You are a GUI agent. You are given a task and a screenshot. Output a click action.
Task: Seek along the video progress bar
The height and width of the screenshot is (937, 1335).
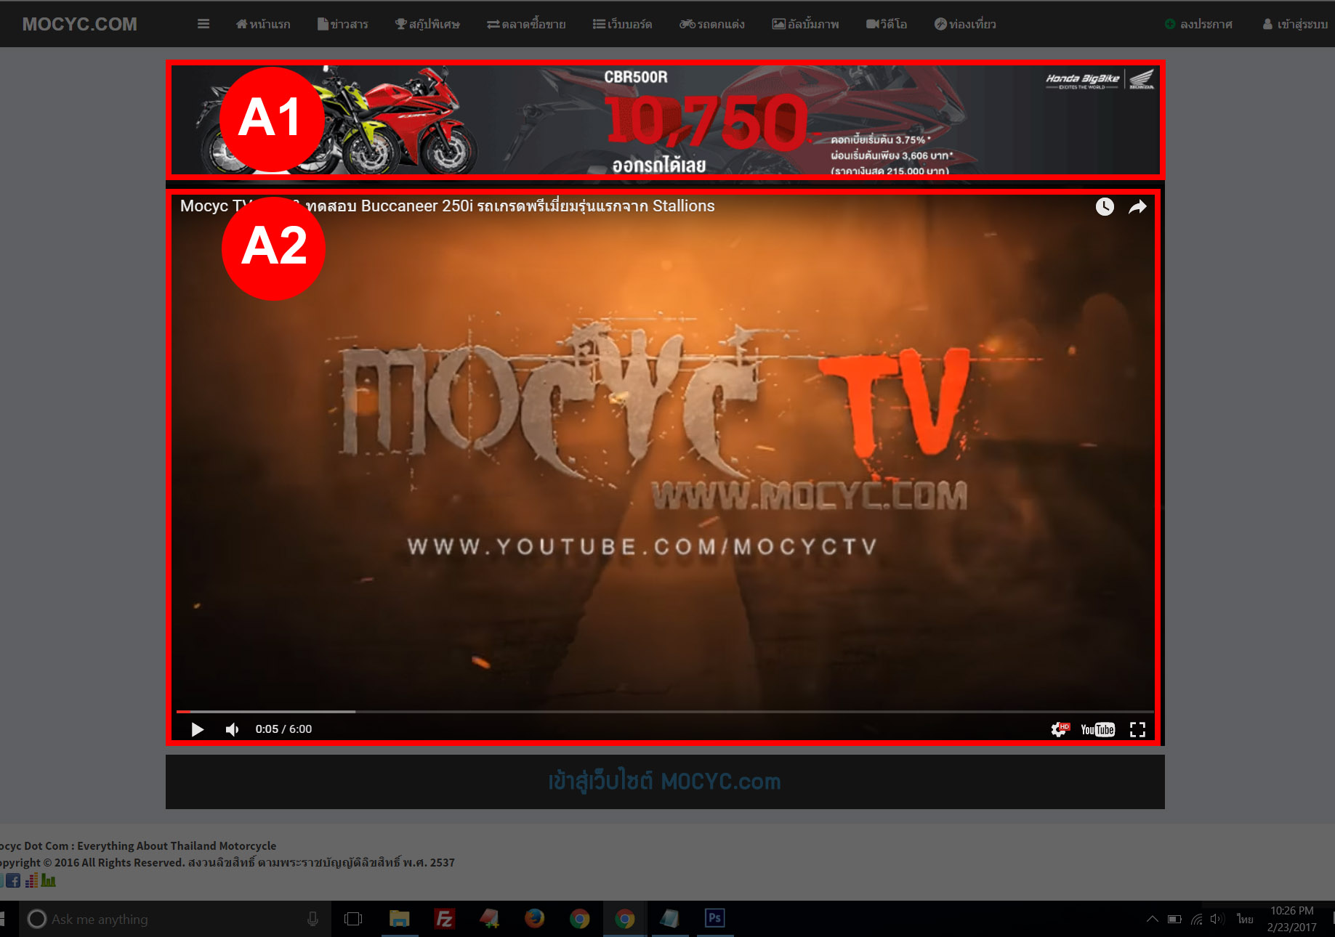pos(665,712)
